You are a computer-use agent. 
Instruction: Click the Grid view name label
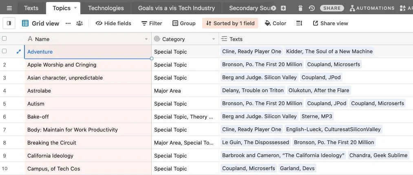(x=45, y=24)
